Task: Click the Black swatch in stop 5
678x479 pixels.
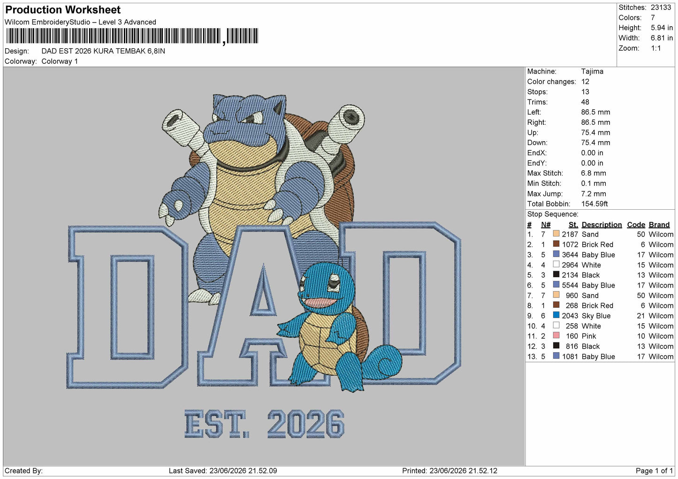Action: [x=556, y=274]
